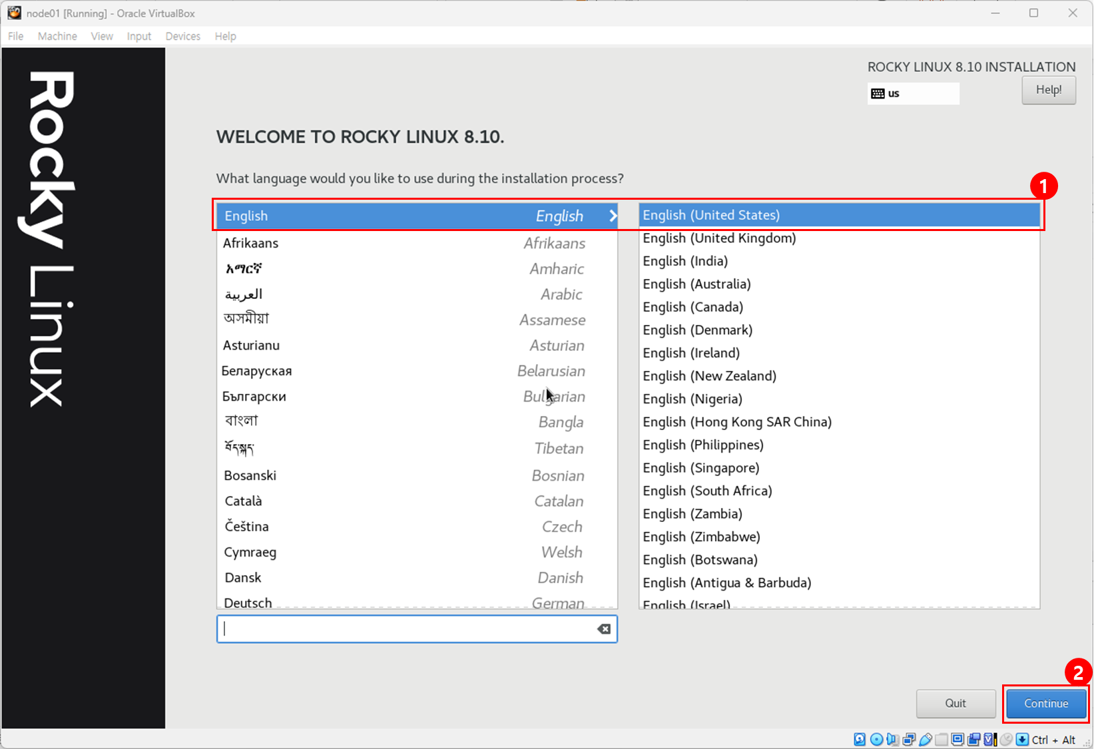Select English (United Kingdom) locale
The width and height of the screenshot is (1096, 749).
(x=839, y=238)
